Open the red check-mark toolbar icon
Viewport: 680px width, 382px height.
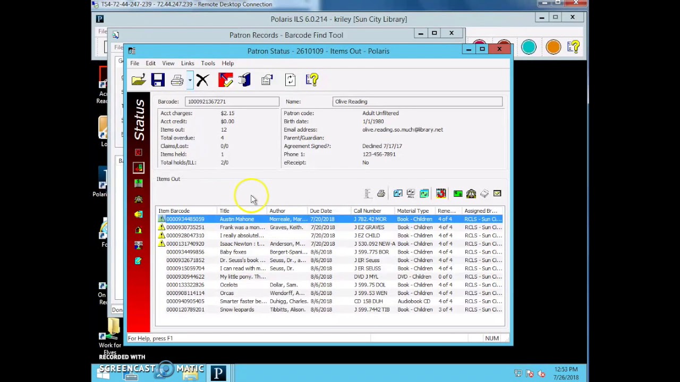(225, 80)
